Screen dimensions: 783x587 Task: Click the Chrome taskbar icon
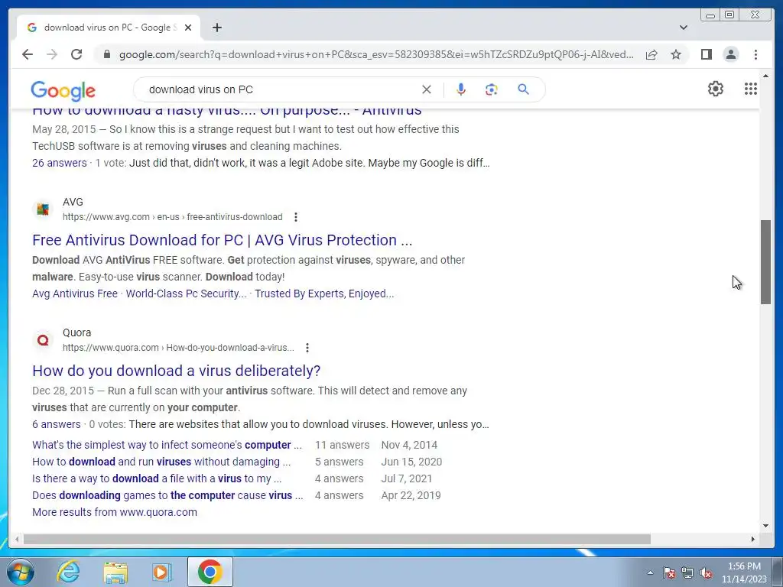(210, 572)
